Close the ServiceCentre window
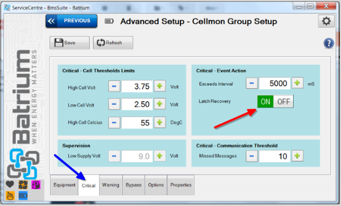This screenshot has height=206, width=341. coord(326,6)
